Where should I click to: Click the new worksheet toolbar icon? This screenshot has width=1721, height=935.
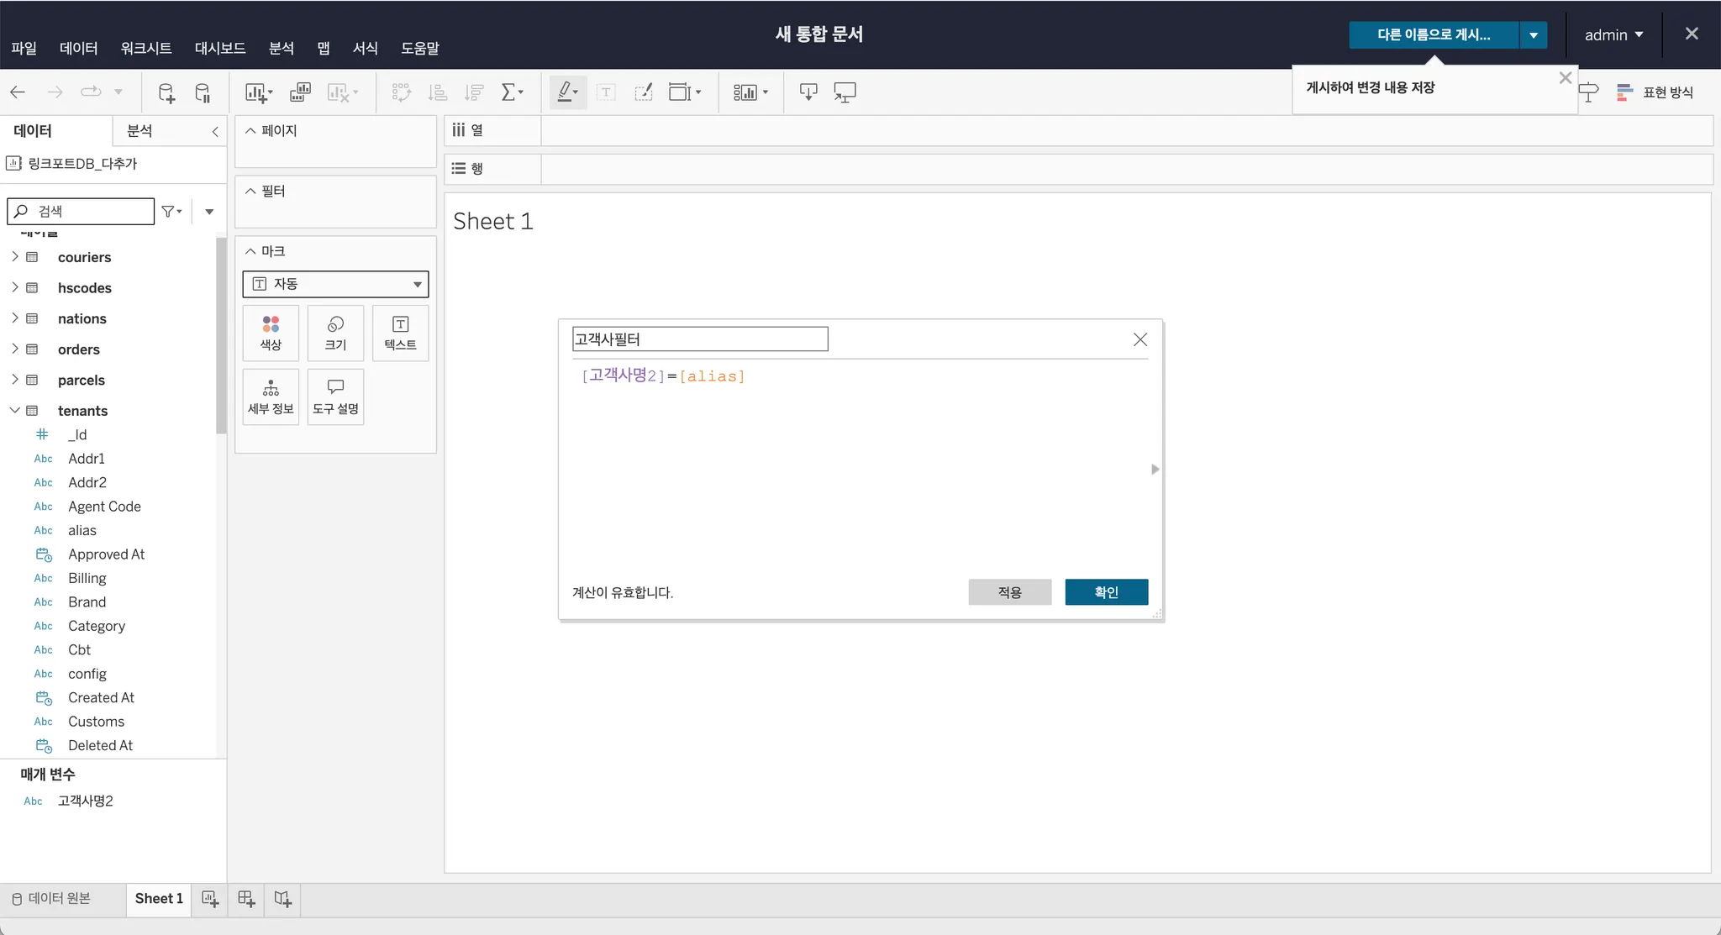coord(257,92)
